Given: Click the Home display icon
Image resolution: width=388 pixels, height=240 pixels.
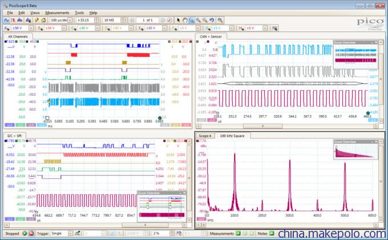Looking at the screenshot, I should tap(43, 20).
